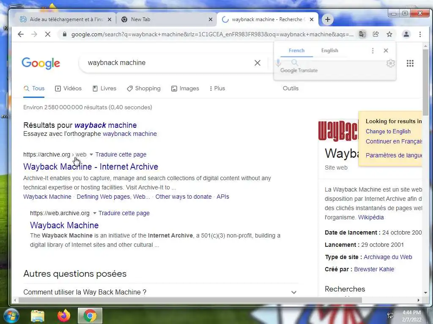The height and width of the screenshot is (324, 433).
Task: Click Traduire cette page for web.archive.org
Action: (124, 213)
